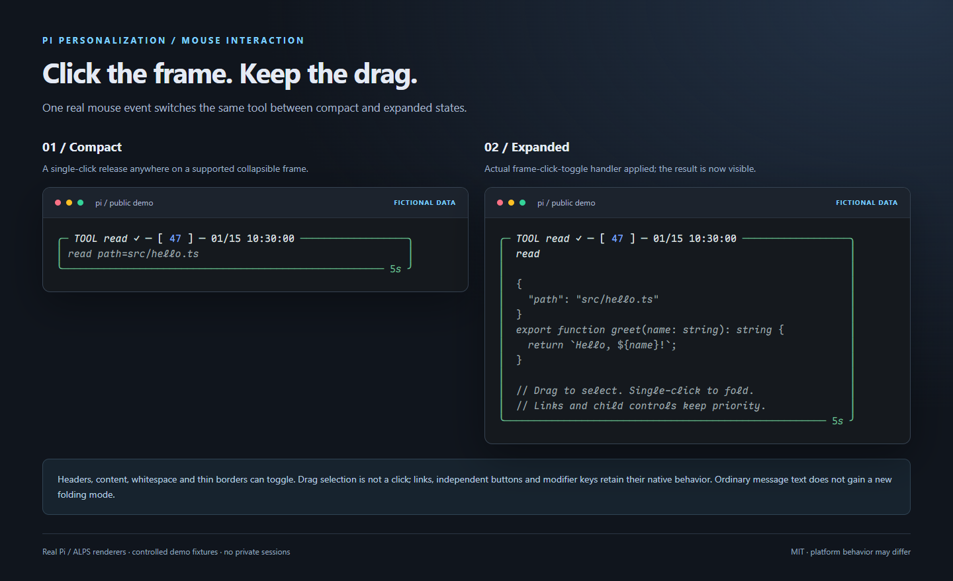
Task: Click the FICTIONAL DATA label in the Compact window
Action: pyautogui.click(x=425, y=203)
